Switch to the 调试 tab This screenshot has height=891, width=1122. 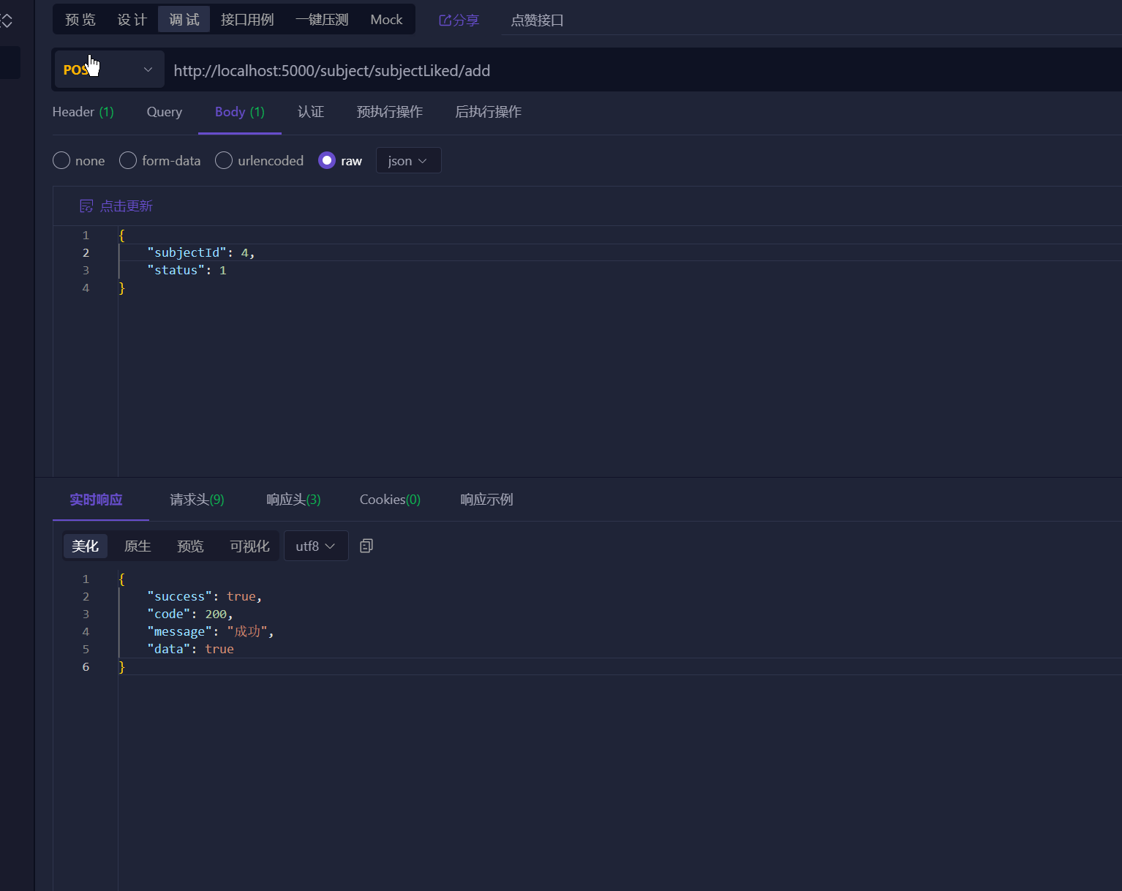point(184,20)
